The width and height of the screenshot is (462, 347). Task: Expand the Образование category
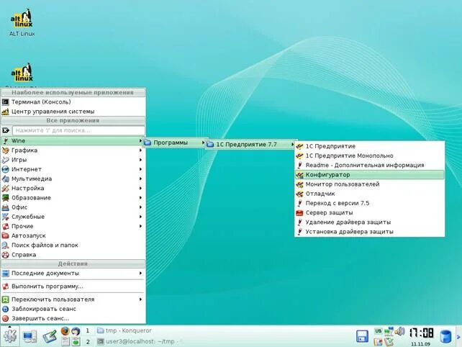point(73,198)
